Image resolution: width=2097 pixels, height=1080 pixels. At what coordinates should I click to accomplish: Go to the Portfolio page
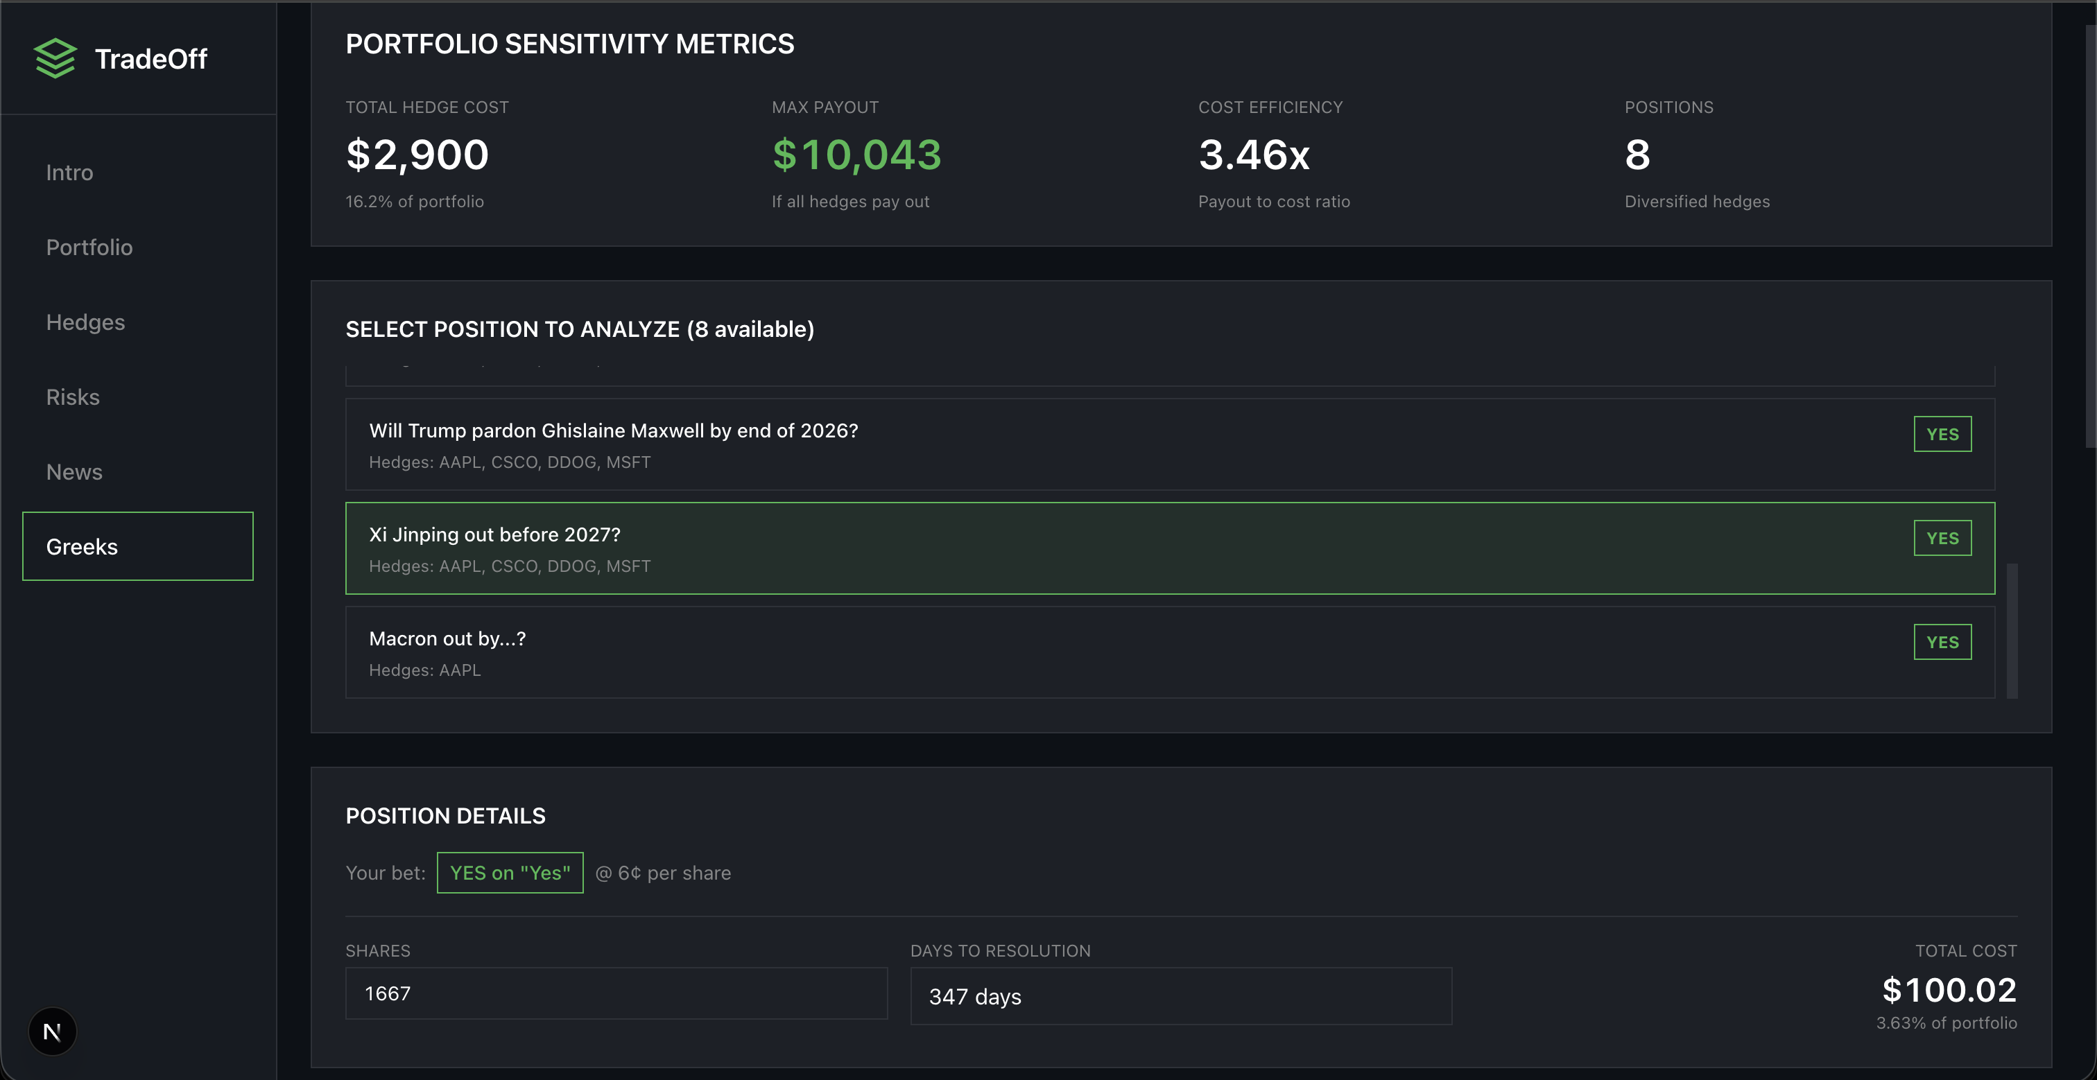(x=89, y=247)
